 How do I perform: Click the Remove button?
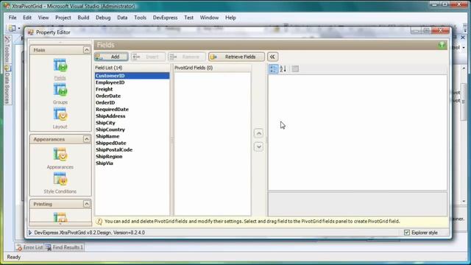[187, 57]
